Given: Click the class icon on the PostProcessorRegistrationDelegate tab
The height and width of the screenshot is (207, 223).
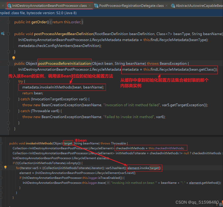Looking at the screenshot, I should (x=97, y=5).
